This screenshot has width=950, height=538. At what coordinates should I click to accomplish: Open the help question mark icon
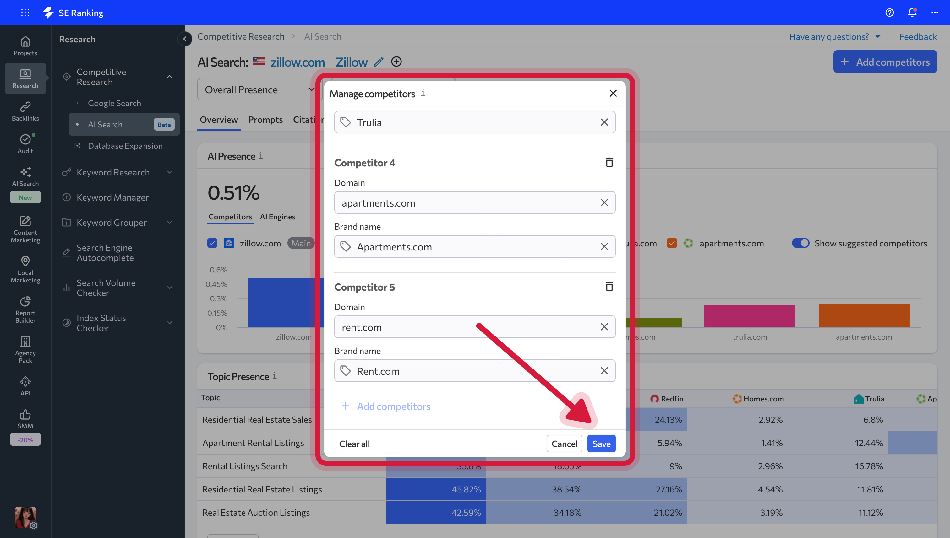(889, 13)
